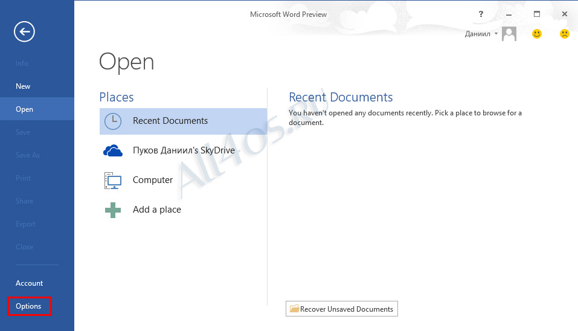Choose Save in the sidebar
The height and width of the screenshot is (331, 578).
37,132
